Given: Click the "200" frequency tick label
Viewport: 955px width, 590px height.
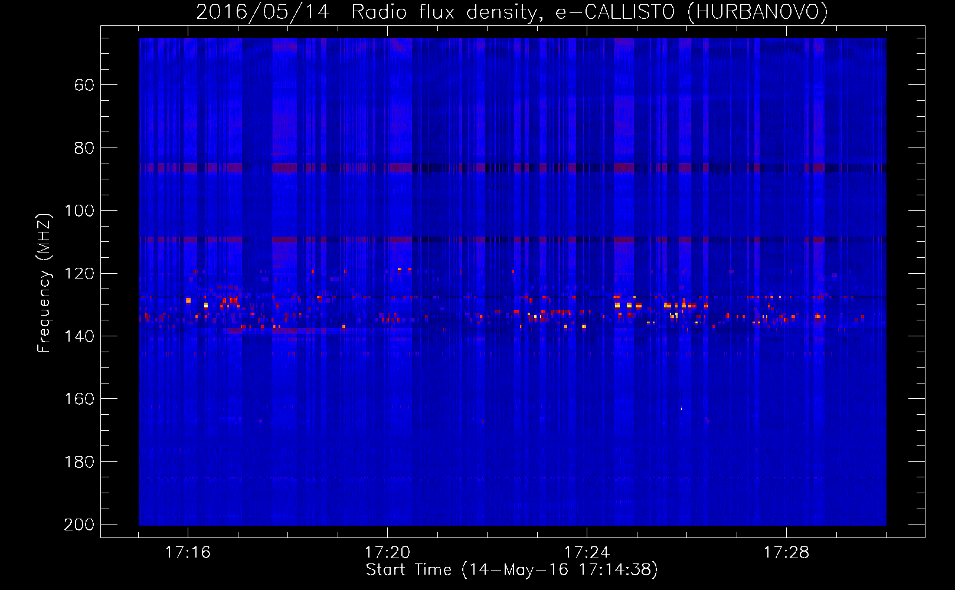Looking at the screenshot, I should tap(79, 525).
